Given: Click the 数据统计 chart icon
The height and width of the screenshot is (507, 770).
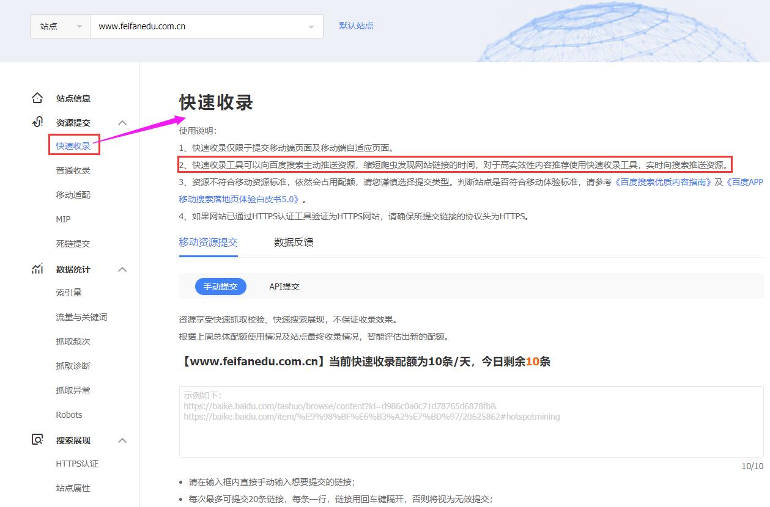Looking at the screenshot, I should tap(37, 269).
